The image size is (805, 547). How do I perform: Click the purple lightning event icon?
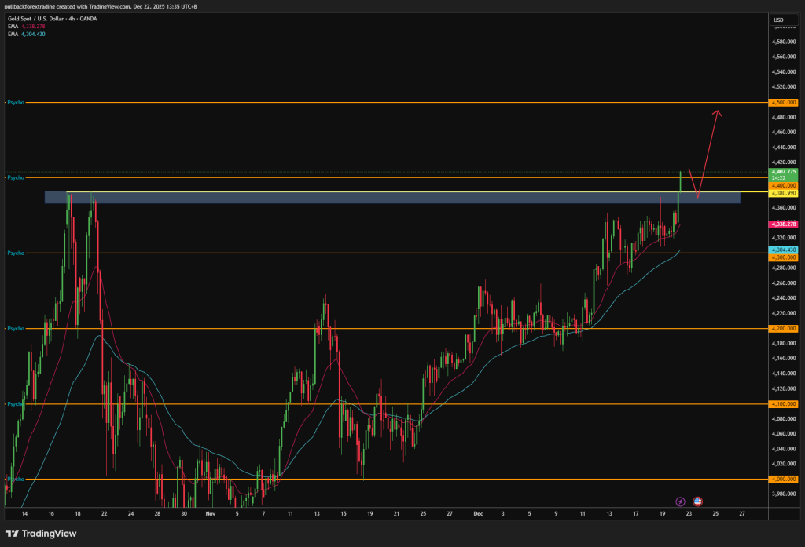pyautogui.click(x=681, y=501)
